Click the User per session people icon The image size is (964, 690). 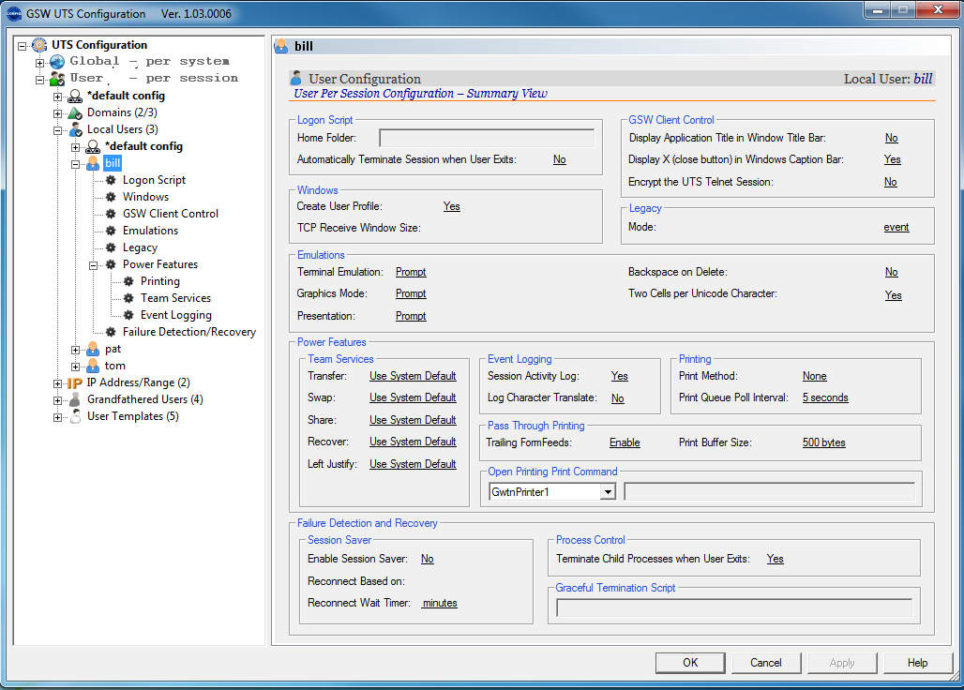coord(57,78)
